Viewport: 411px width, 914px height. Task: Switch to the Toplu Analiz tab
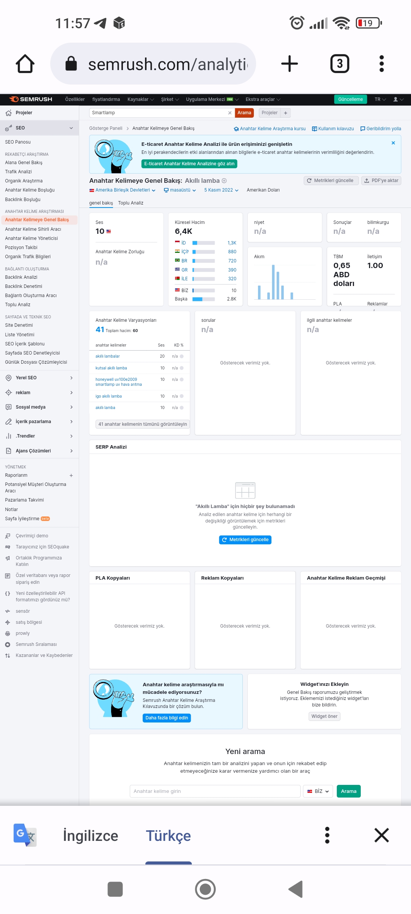pos(131,203)
